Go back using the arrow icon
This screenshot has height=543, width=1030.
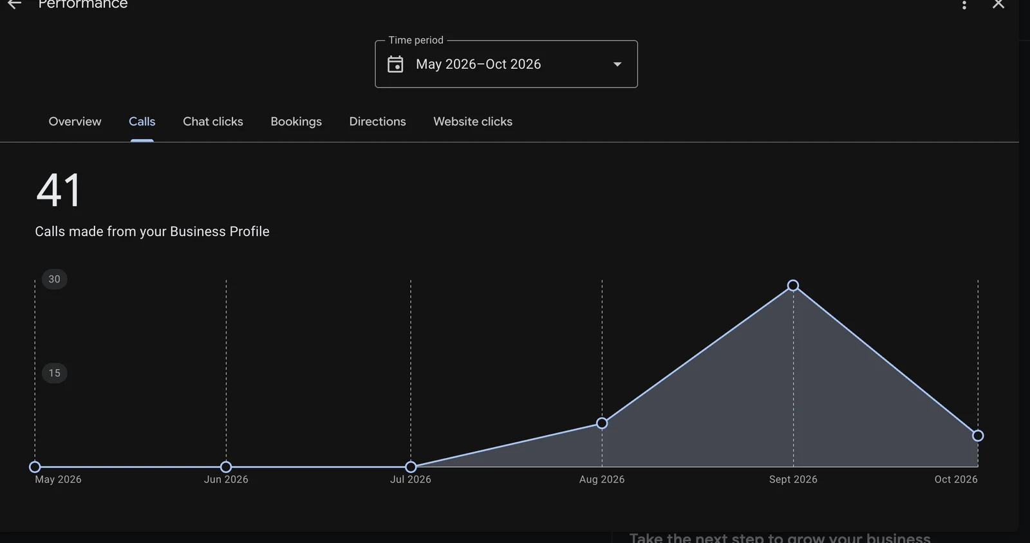click(x=14, y=4)
